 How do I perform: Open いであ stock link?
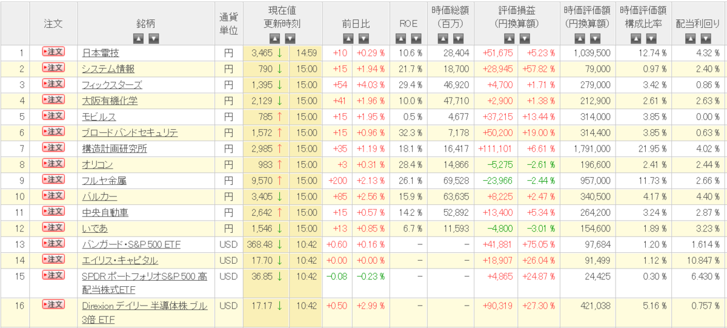pyautogui.click(x=95, y=229)
